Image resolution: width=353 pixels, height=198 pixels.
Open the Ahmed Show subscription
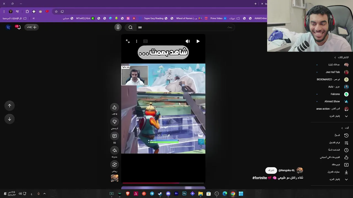pyautogui.click(x=332, y=101)
